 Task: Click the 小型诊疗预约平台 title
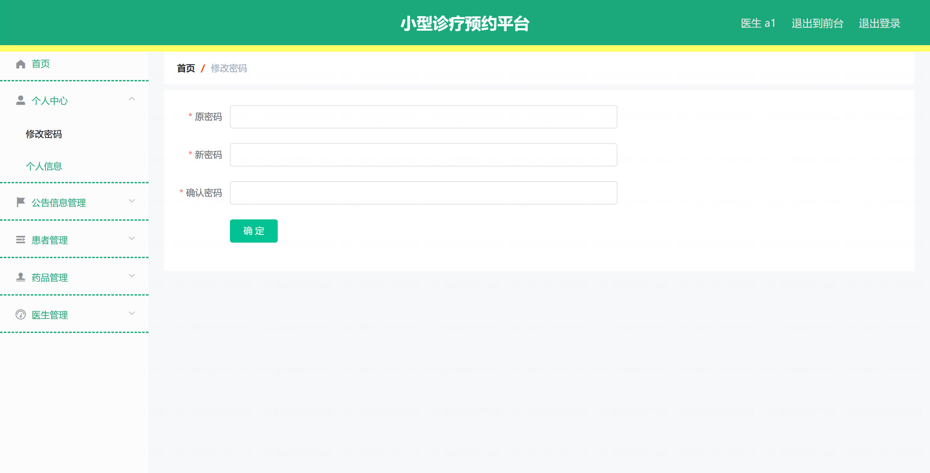[x=465, y=24]
